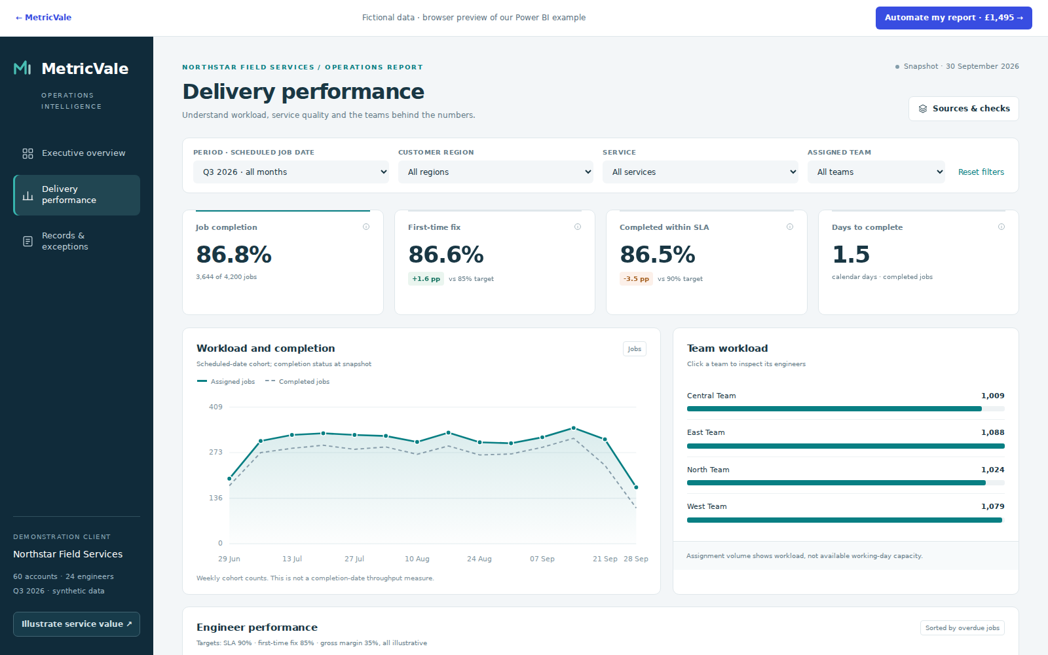The image size is (1048, 655).
Task: Click Reset filters link
Action: click(981, 172)
